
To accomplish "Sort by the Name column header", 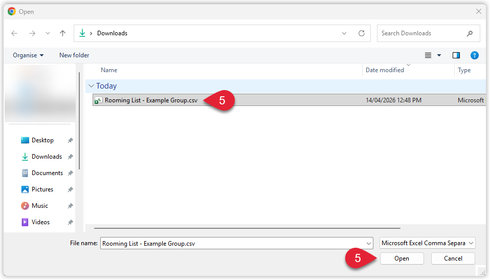I will [x=109, y=70].
